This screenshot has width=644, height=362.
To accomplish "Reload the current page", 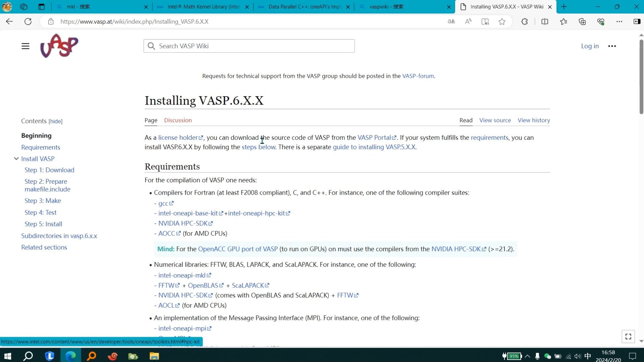I will (x=28, y=21).
